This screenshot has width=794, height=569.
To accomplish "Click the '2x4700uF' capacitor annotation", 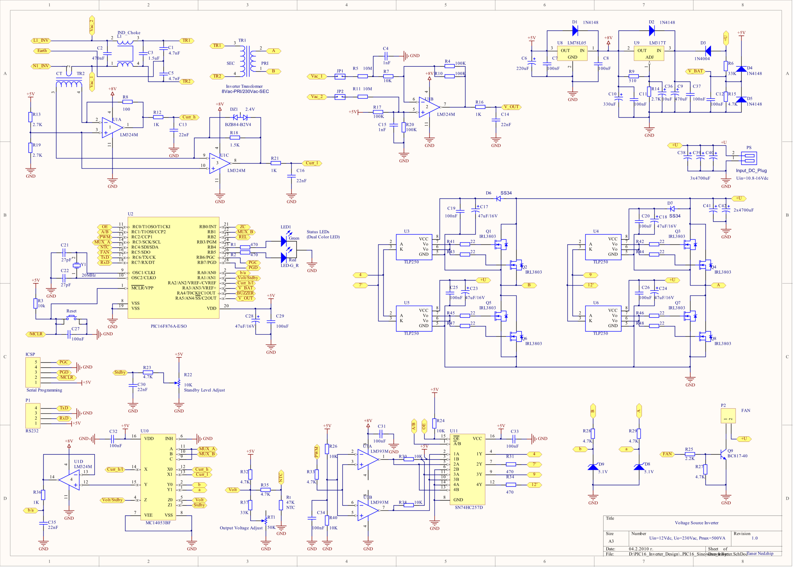I will pos(743,210).
